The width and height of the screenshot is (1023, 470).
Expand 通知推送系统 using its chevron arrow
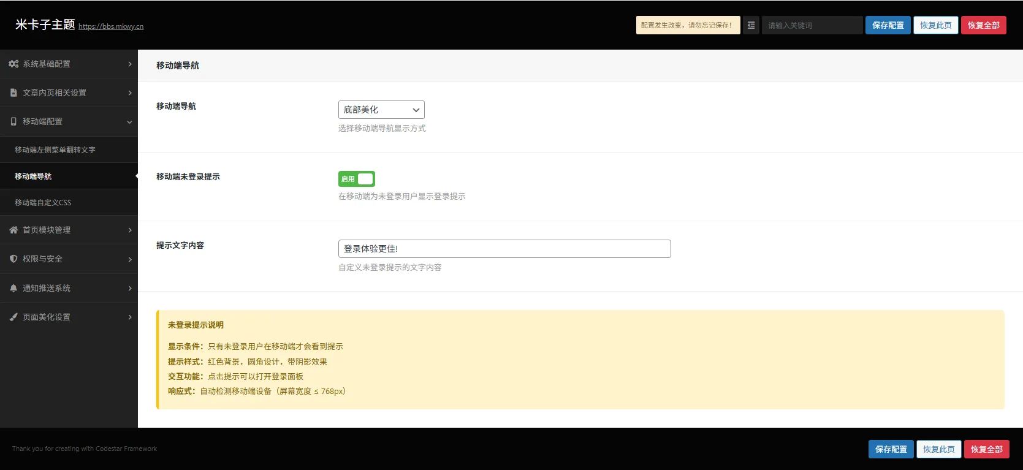point(130,288)
